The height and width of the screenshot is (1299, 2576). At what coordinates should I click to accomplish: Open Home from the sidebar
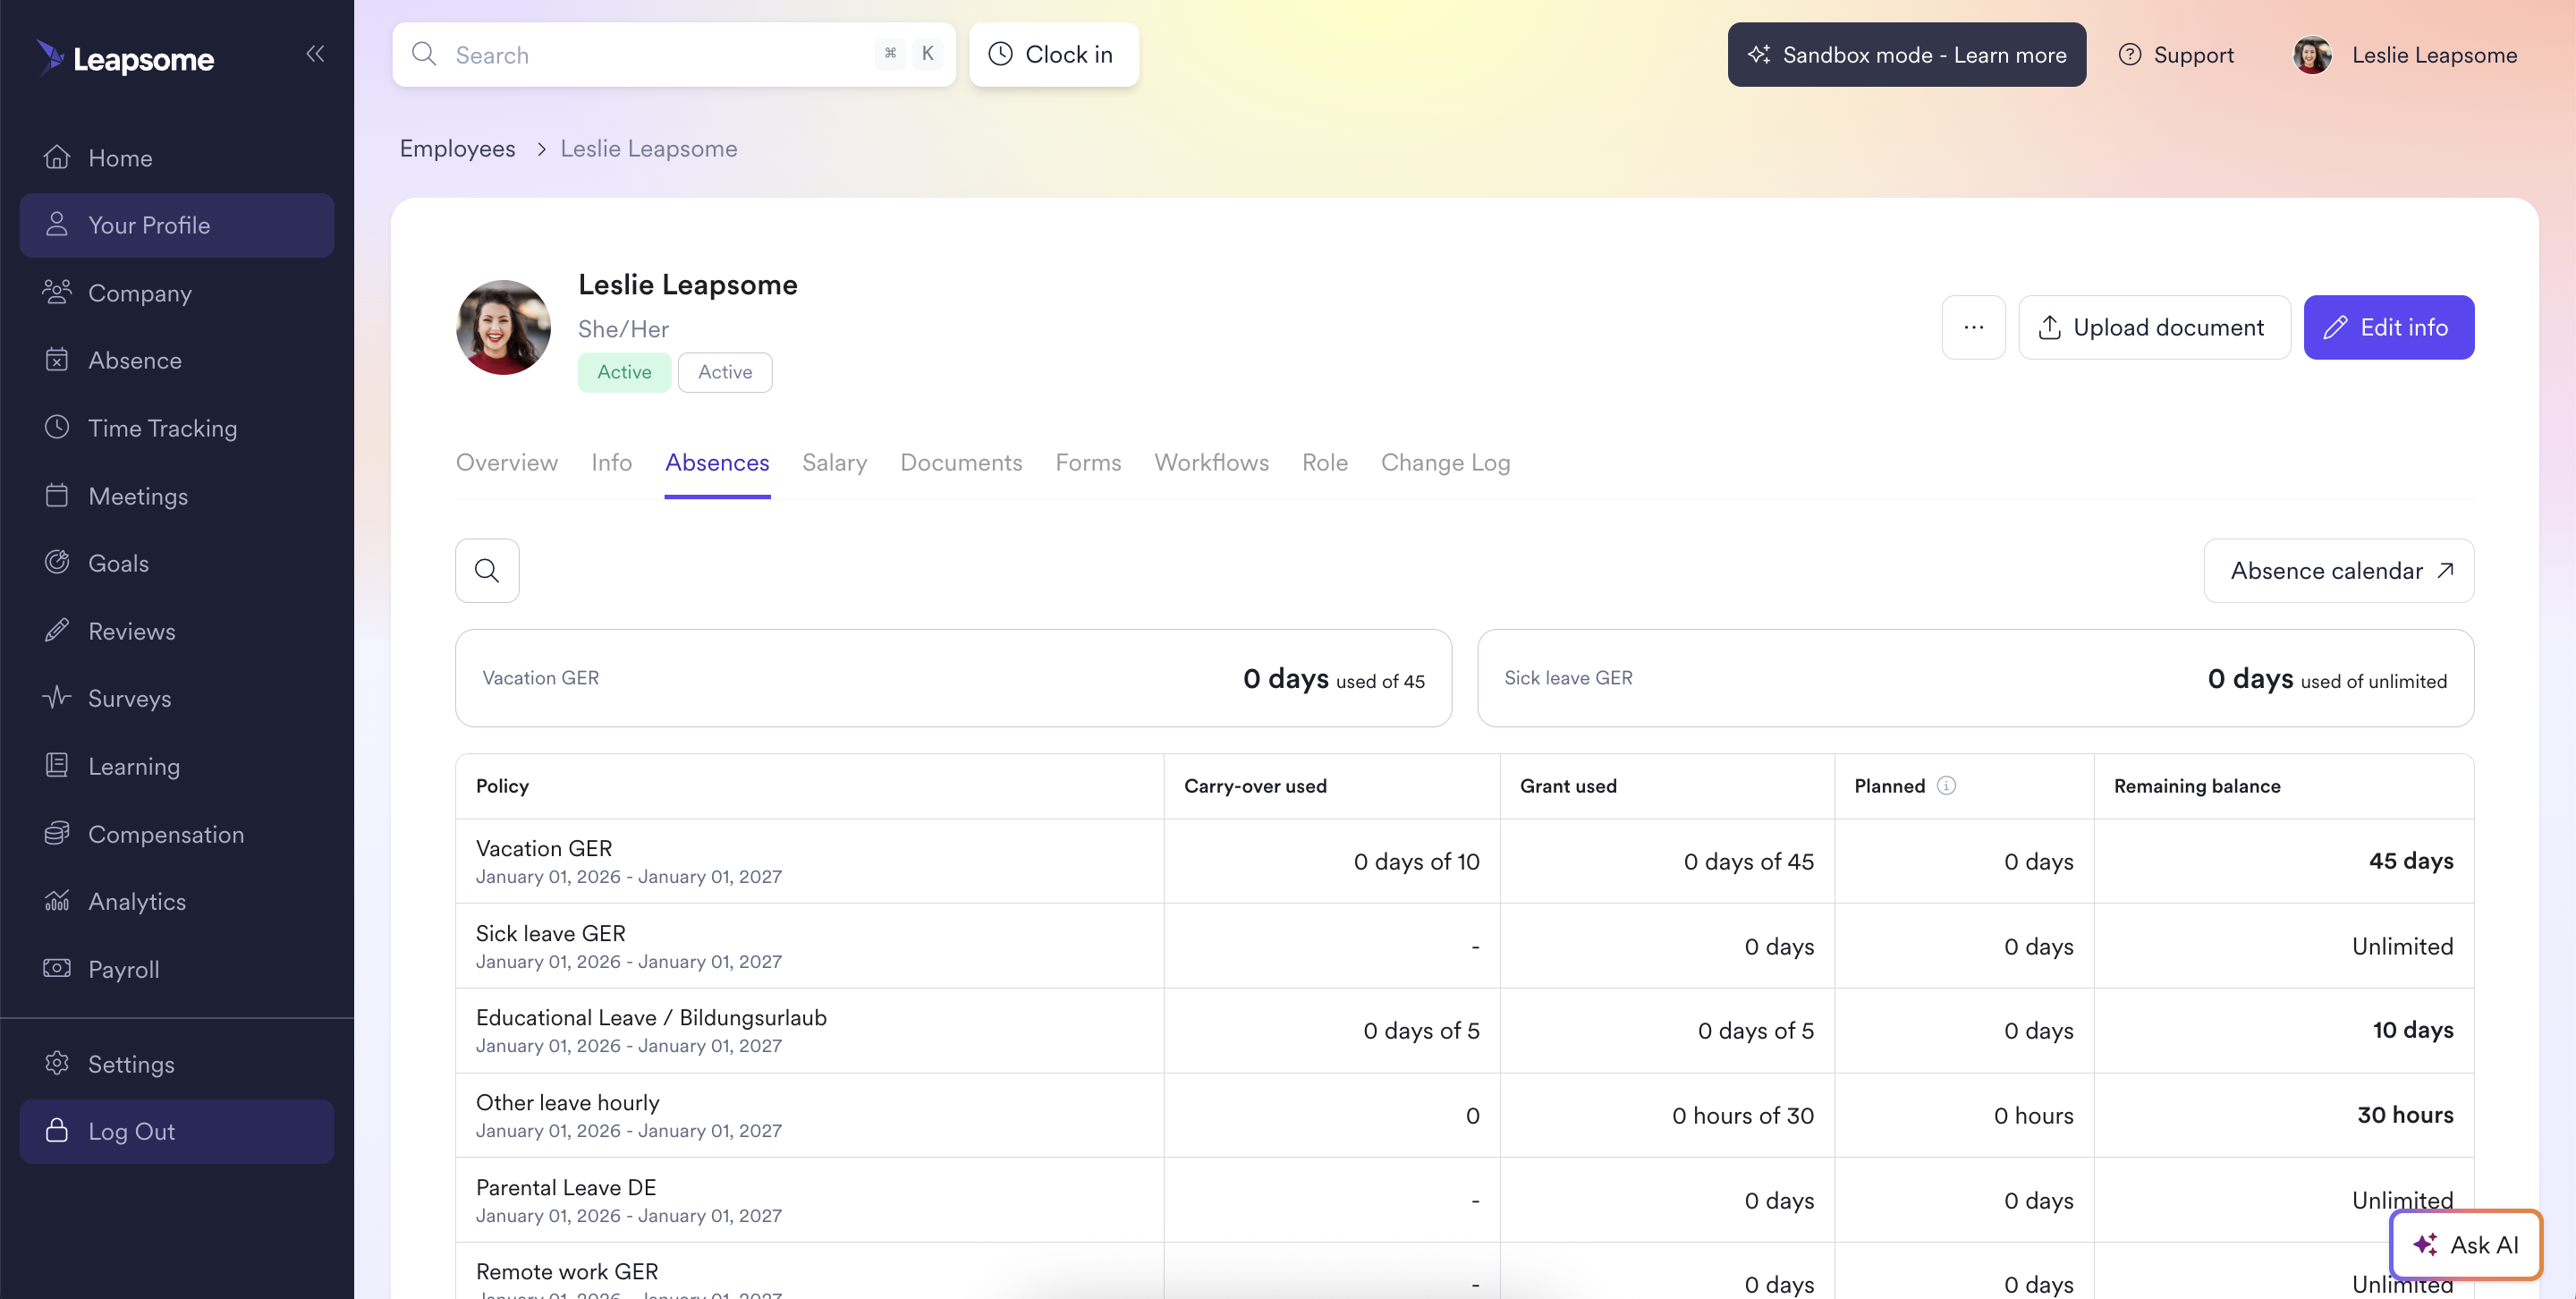(x=176, y=158)
